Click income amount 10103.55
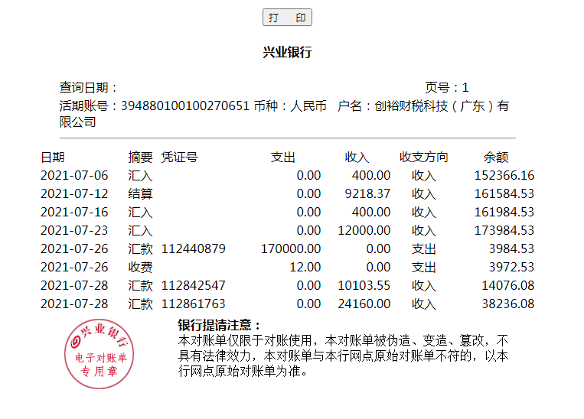Image resolution: width=584 pixels, height=419 pixels. tap(364, 285)
